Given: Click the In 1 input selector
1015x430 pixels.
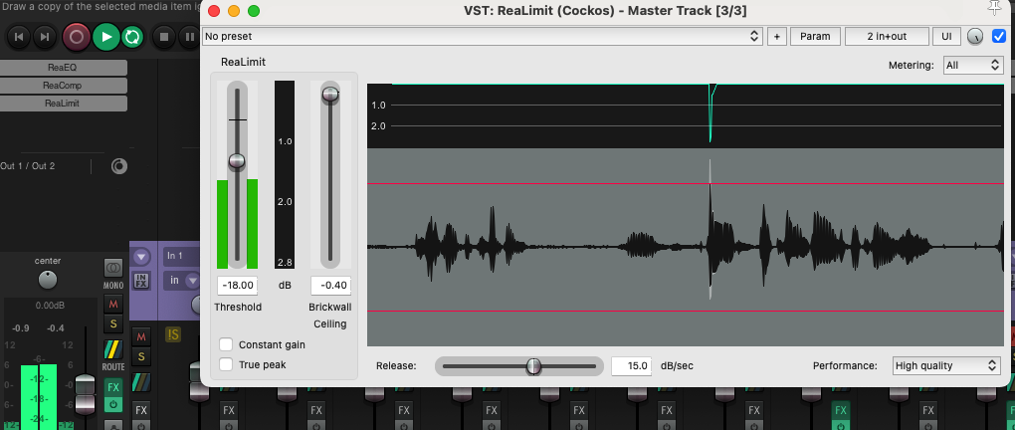Looking at the screenshot, I should tap(182, 256).
